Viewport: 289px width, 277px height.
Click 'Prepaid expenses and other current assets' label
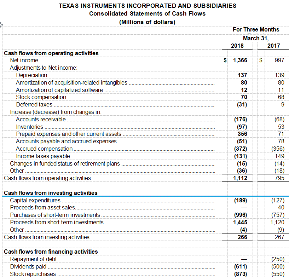tap(69, 134)
